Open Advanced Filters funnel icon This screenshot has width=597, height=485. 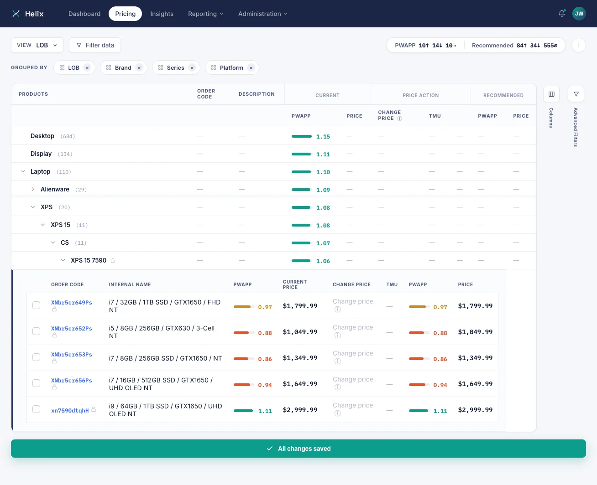pos(576,94)
